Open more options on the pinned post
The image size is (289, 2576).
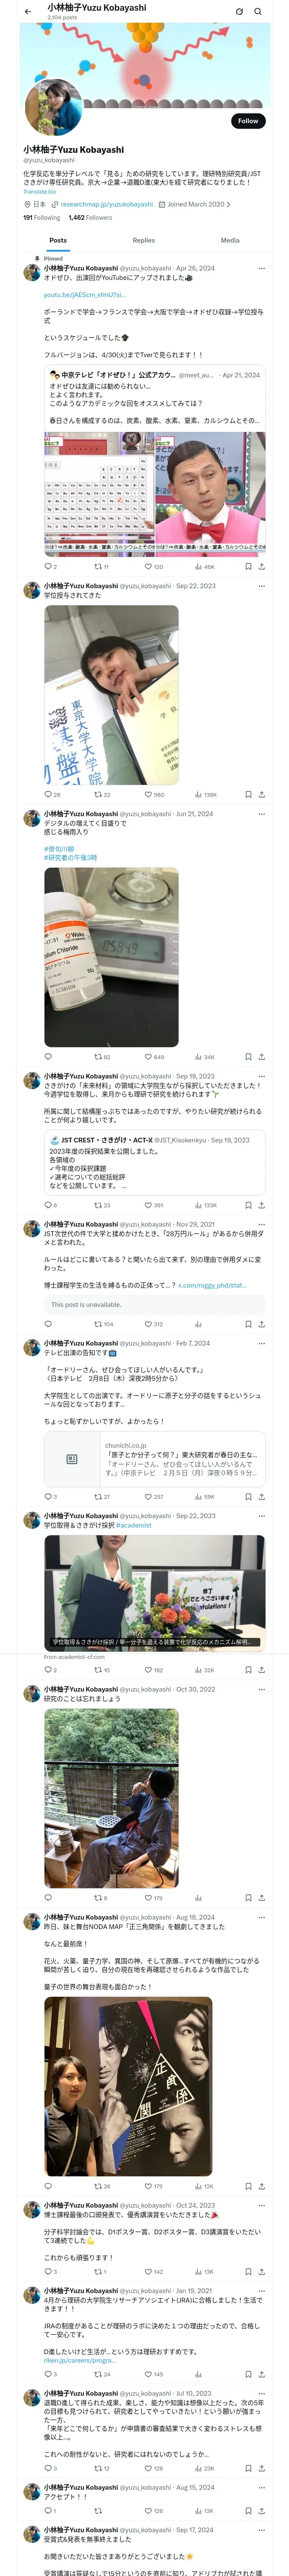(261, 268)
